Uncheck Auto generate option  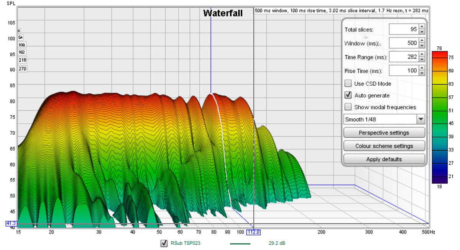348,95
